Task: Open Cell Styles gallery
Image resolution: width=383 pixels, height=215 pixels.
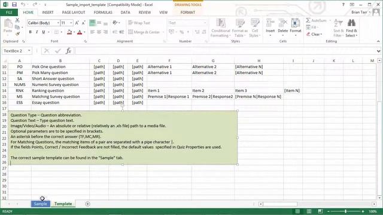Action: point(255,28)
